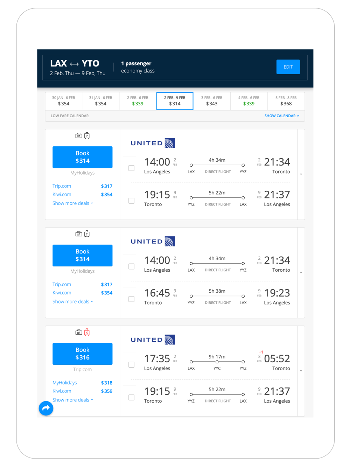Click checked luggage icon on 16:45 return card

click(x=87, y=234)
